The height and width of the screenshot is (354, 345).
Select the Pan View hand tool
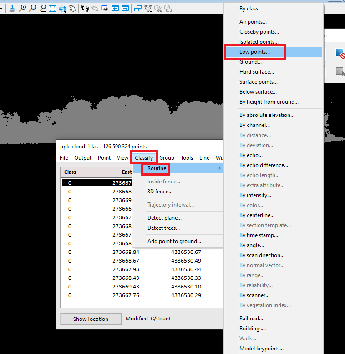coord(72,8)
